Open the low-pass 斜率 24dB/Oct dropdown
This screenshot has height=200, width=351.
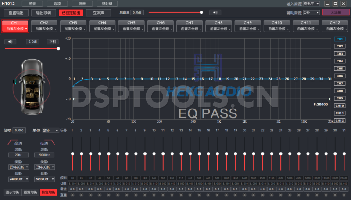click(45, 179)
